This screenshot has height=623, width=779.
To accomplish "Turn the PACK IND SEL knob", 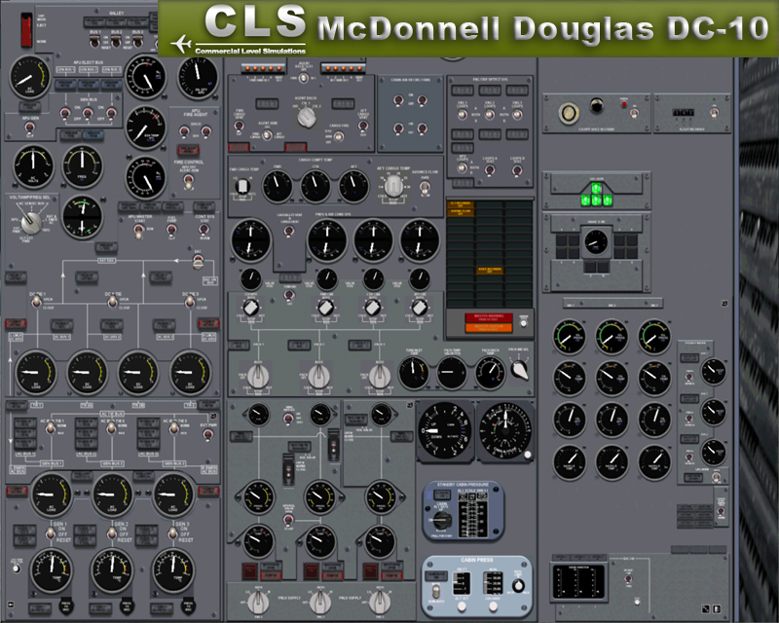I will [x=520, y=370].
